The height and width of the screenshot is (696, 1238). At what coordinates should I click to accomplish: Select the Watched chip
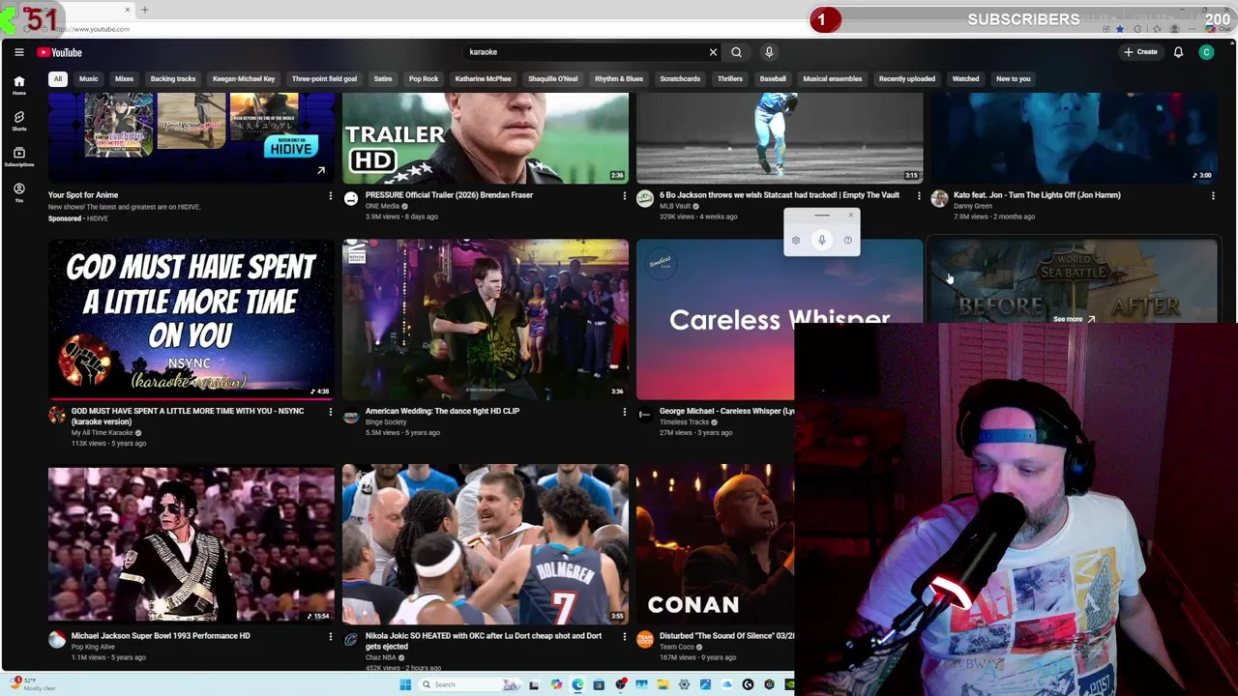click(x=965, y=78)
